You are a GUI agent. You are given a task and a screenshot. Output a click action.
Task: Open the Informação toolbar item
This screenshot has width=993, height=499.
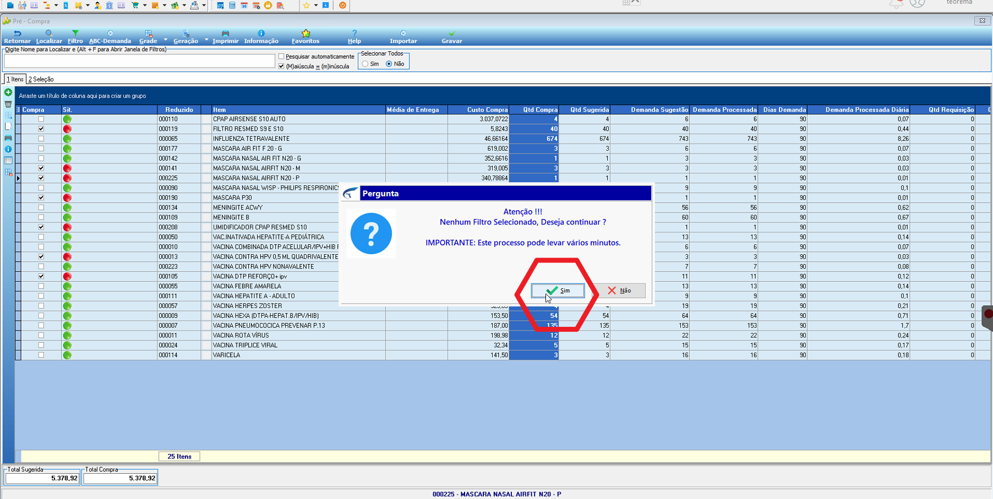tap(261, 37)
